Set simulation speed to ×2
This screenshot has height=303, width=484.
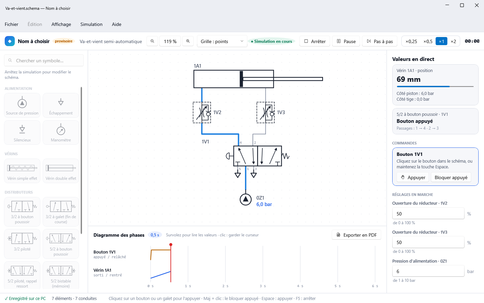tap(453, 41)
